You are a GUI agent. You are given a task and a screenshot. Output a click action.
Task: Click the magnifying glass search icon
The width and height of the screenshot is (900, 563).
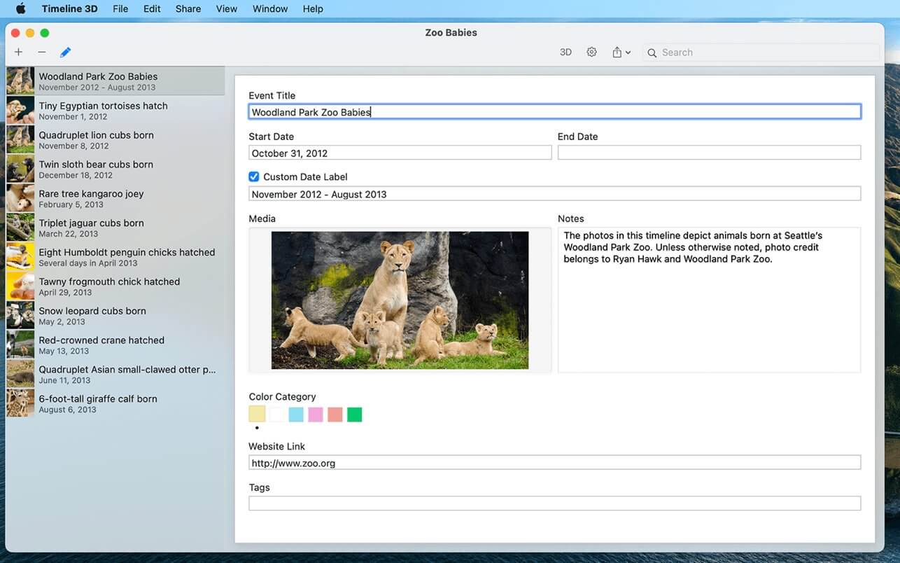point(652,53)
